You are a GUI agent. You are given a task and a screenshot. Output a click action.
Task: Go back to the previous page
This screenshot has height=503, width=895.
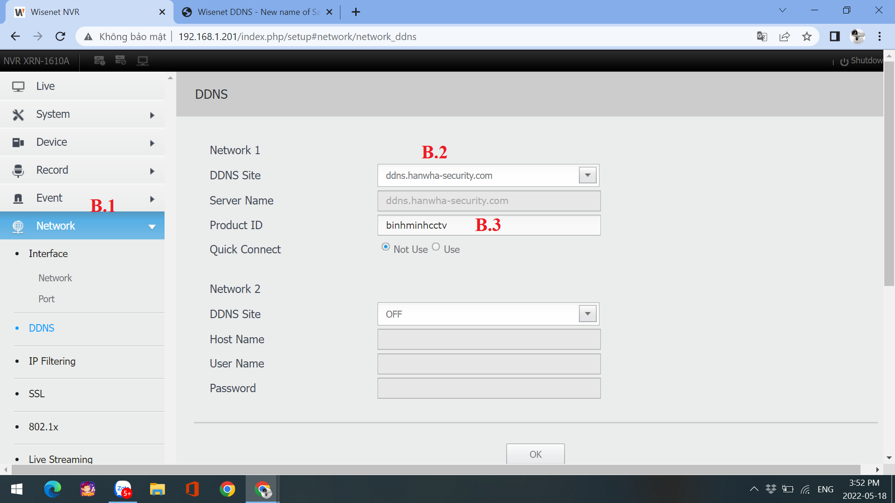(15, 37)
